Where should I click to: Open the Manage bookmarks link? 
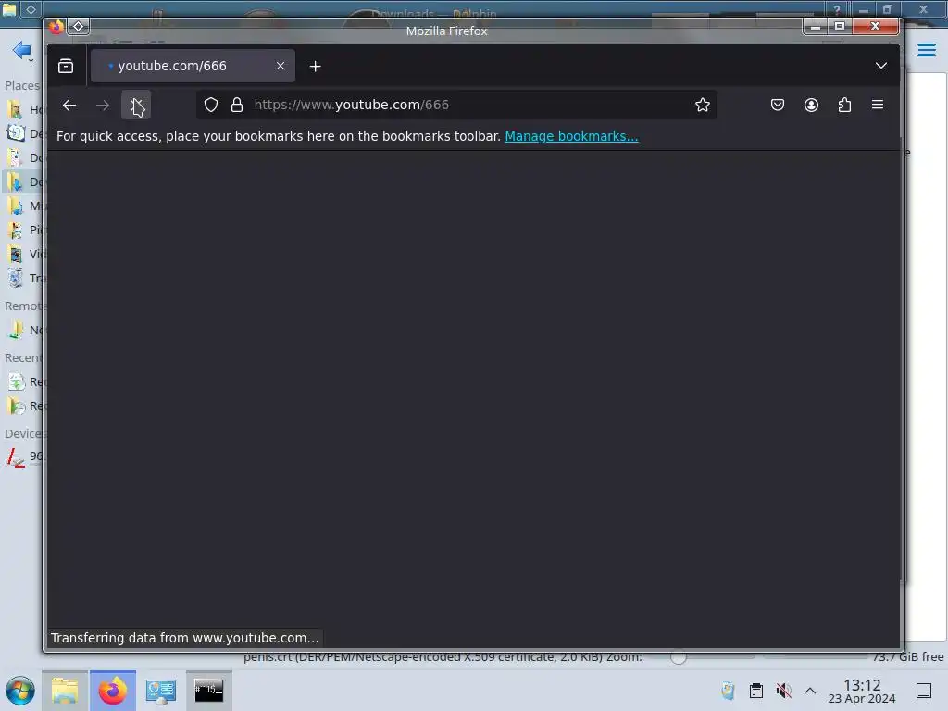point(571,137)
